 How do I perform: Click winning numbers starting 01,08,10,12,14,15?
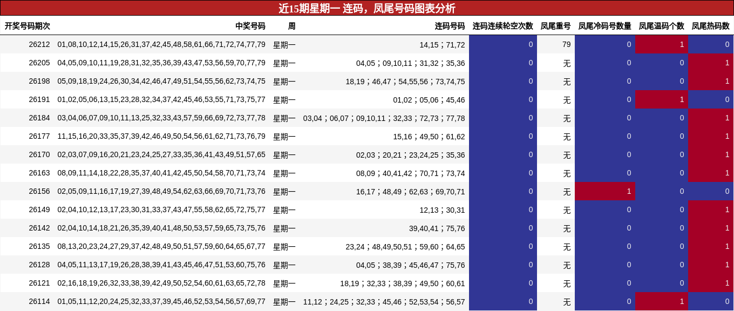click(x=161, y=44)
